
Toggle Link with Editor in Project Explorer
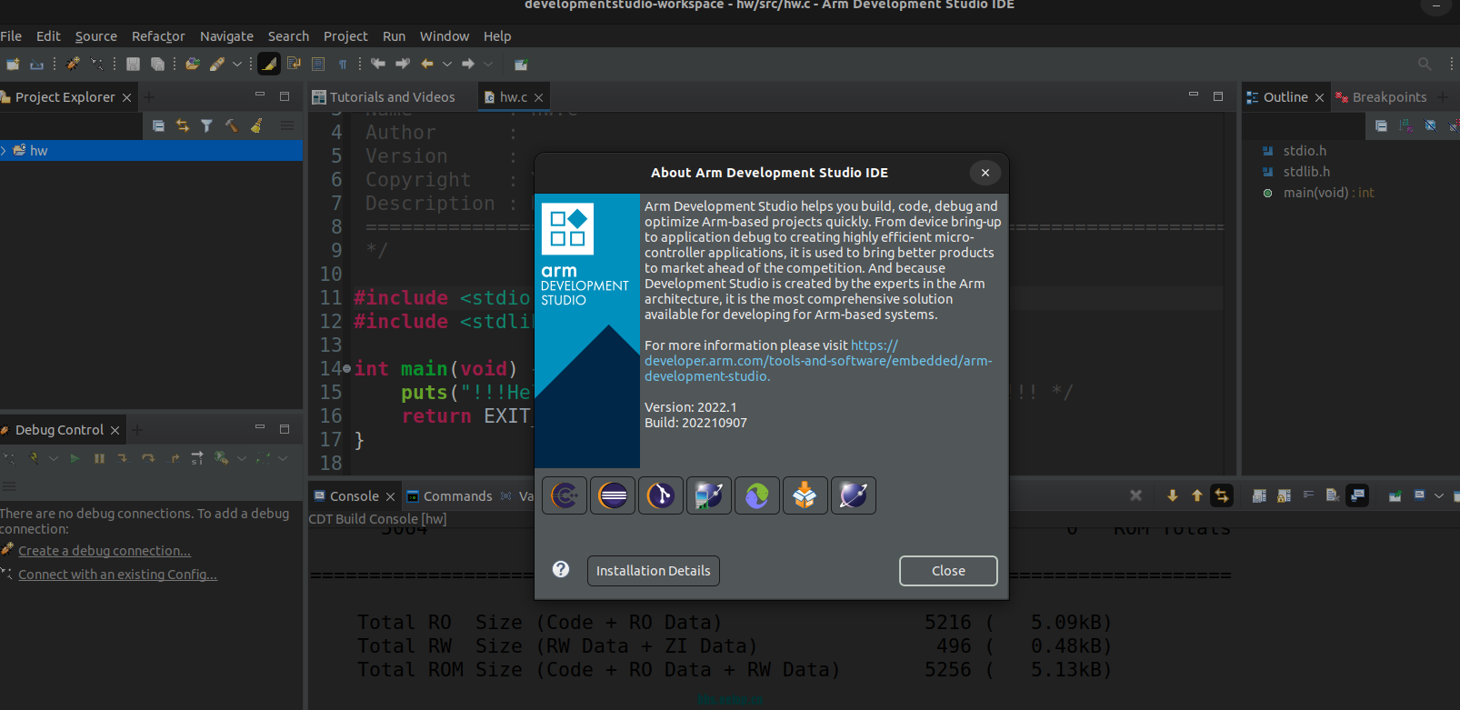183,126
